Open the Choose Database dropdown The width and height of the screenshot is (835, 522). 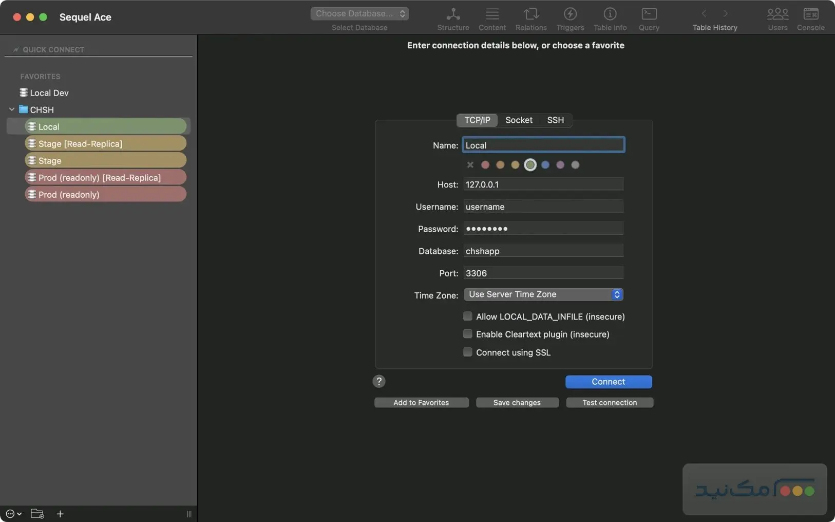[359, 14]
